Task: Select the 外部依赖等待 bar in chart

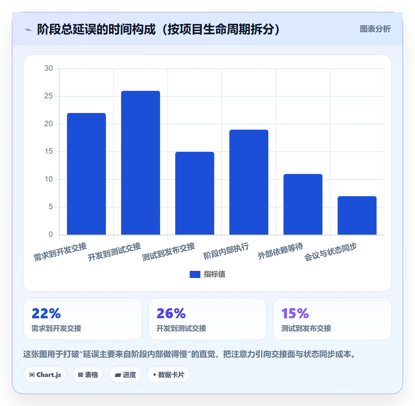Action: [303, 204]
